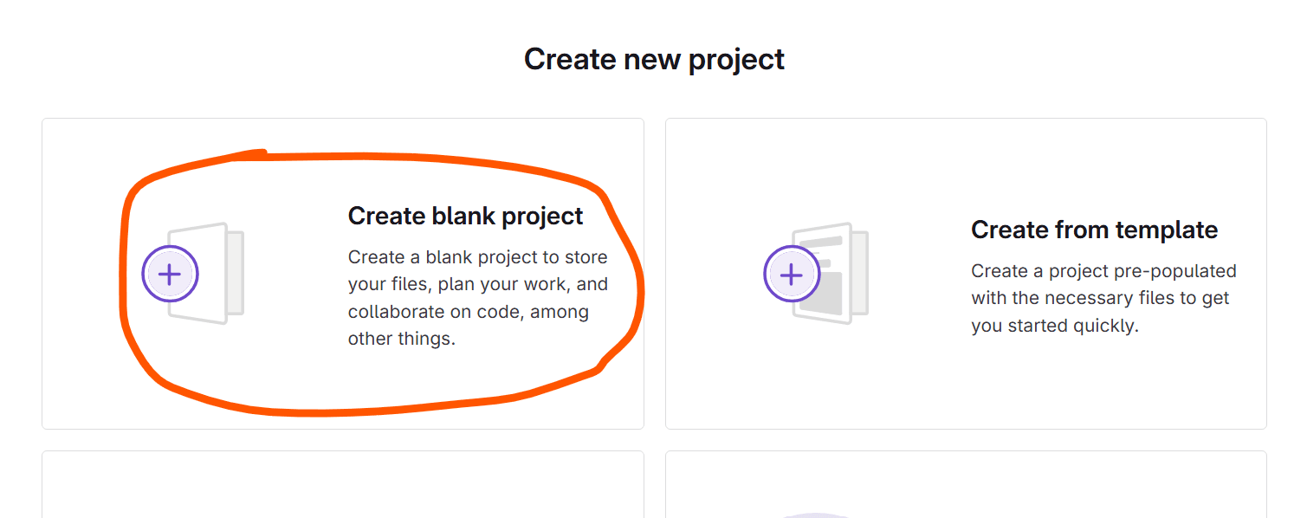Click the Create from template heading text

[1094, 230]
